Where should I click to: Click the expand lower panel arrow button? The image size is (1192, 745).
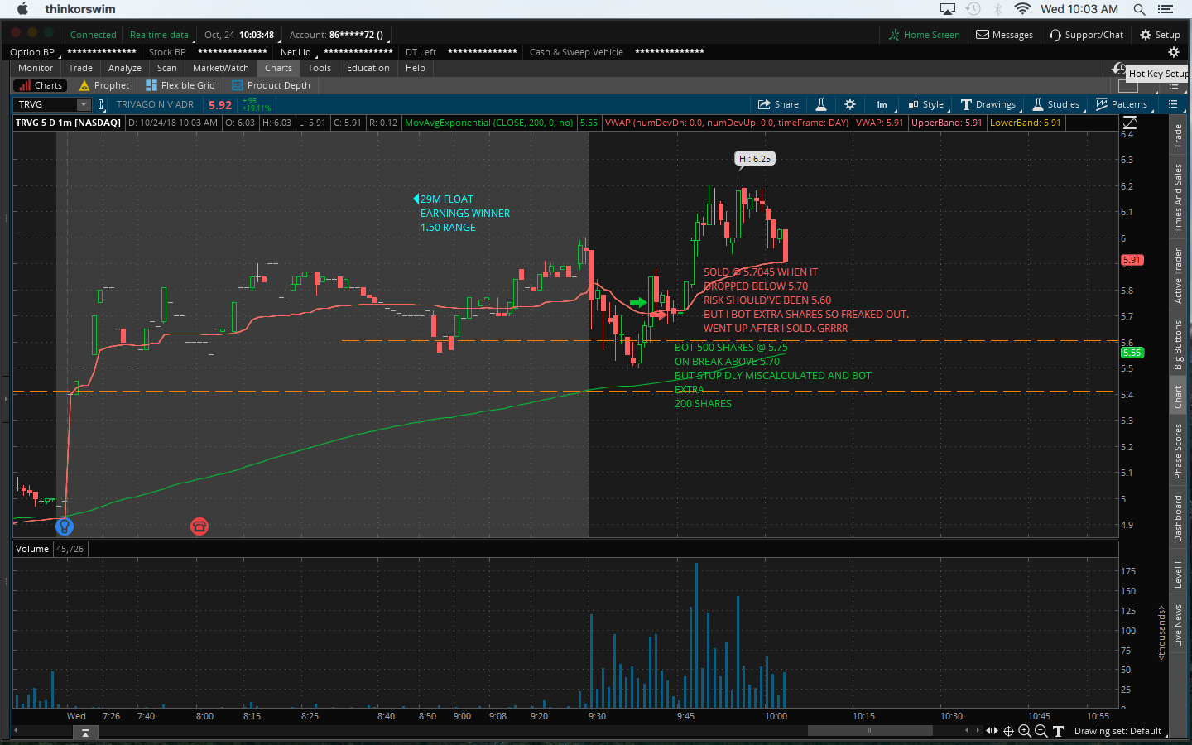click(84, 733)
